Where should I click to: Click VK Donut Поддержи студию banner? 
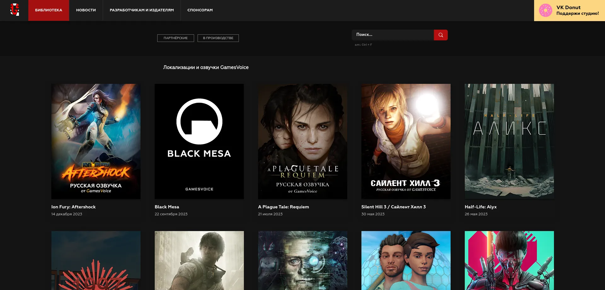tap(569, 10)
